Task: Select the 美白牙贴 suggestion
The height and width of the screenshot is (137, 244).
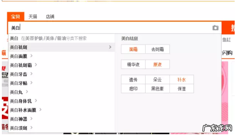Action: 19,83
